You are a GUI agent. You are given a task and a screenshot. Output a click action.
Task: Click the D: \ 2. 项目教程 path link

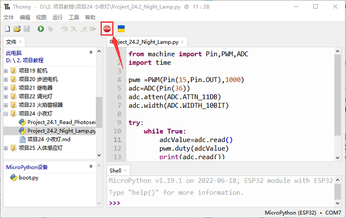pyautogui.click(x=25, y=60)
